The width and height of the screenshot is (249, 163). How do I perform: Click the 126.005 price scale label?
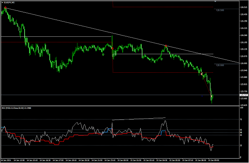(243, 64)
